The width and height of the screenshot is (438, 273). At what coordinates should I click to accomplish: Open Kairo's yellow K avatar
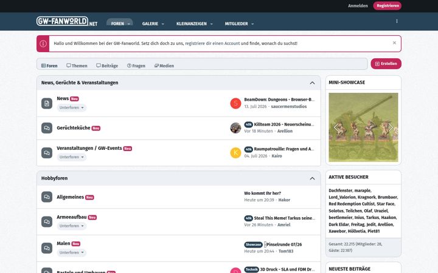pyautogui.click(x=235, y=153)
